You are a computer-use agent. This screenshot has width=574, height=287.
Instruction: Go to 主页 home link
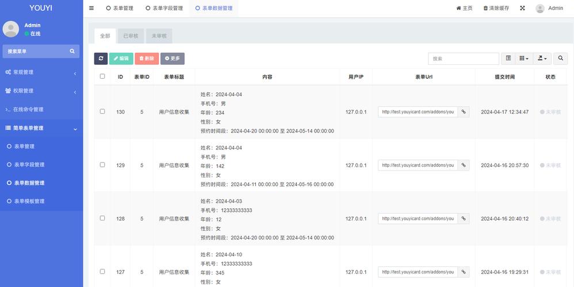click(x=464, y=8)
